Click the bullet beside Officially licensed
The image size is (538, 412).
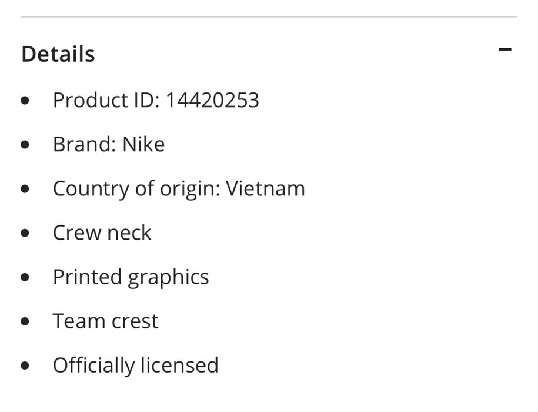(x=25, y=366)
